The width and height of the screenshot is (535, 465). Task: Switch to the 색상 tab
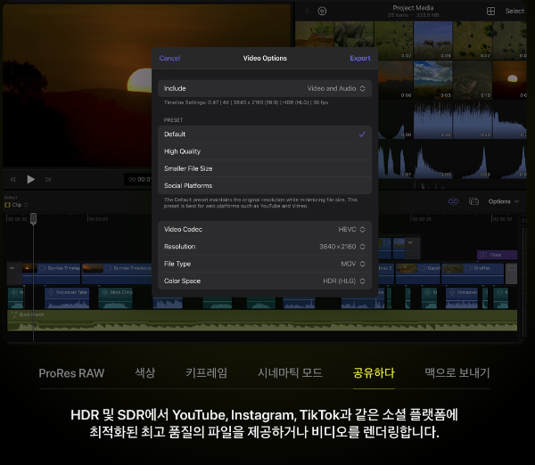145,372
